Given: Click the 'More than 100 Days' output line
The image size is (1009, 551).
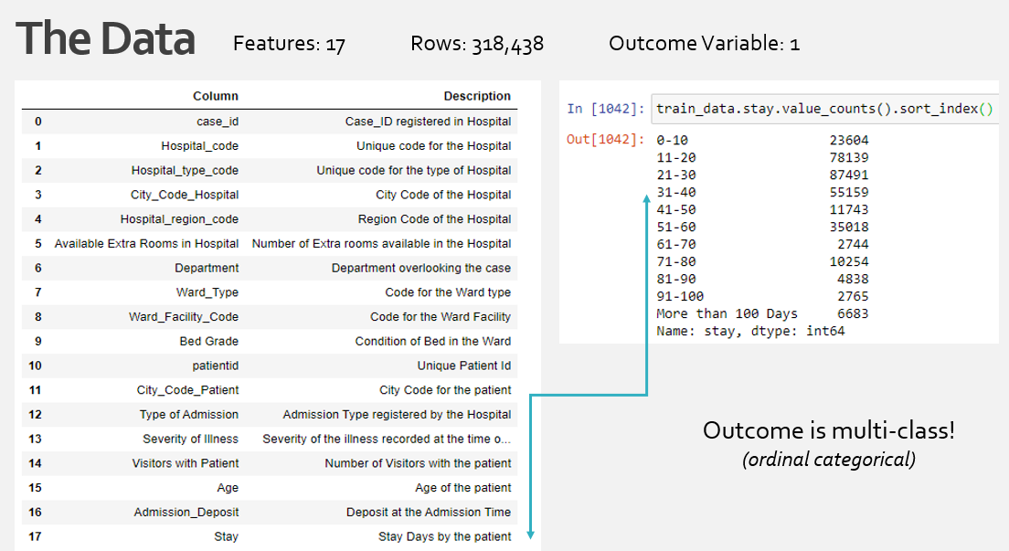Looking at the screenshot, I should coord(762,313).
